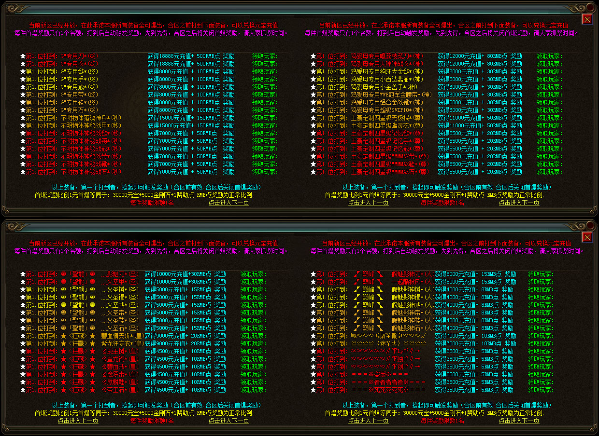599x436 pixels.
Task: Click the white star beside GM专用刀*(终)
Action: tap(23, 56)
